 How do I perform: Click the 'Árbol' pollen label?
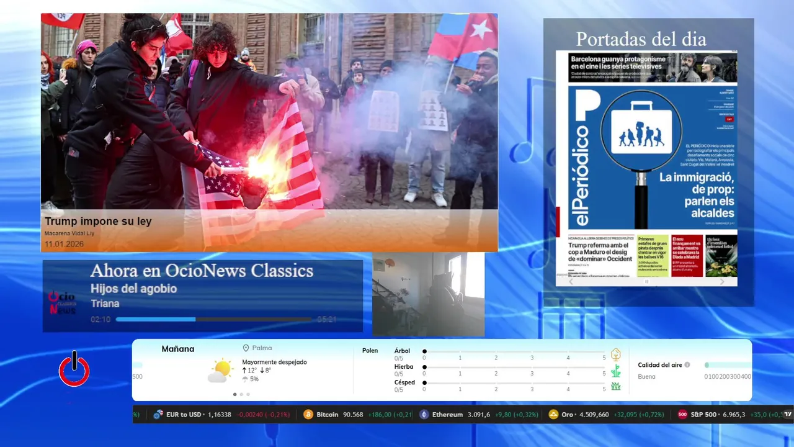(x=402, y=351)
